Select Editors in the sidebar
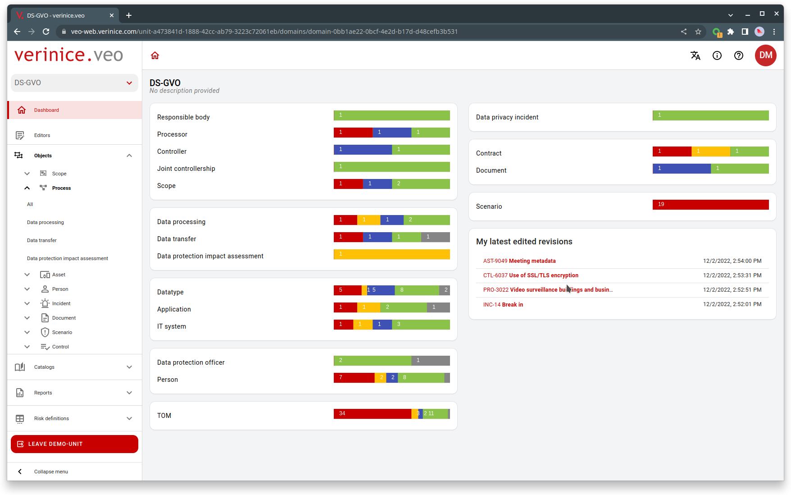Image resolution: width=791 pixels, height=495 pixels. pyautogui.click(x=75, y=135)
